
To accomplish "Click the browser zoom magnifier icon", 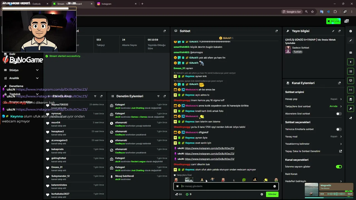I will 306,12.
